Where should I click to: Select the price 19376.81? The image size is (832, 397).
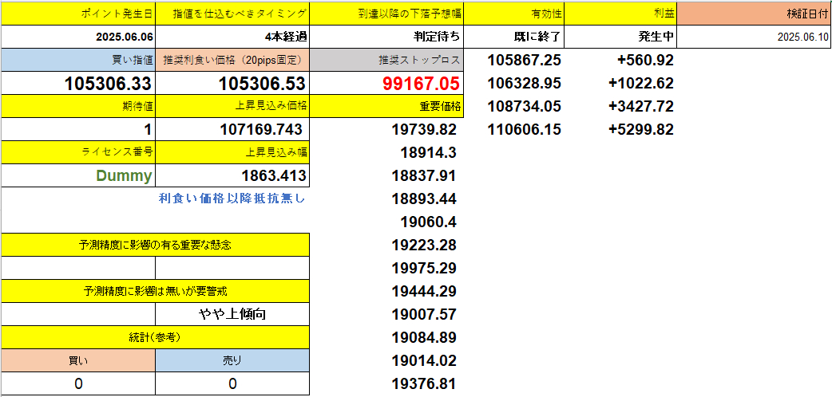tap(424, 383)
